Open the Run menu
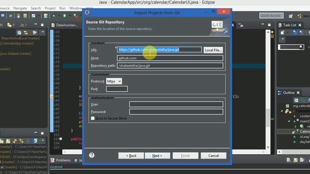This screenshot has height=174, width=310. [62, 8]
